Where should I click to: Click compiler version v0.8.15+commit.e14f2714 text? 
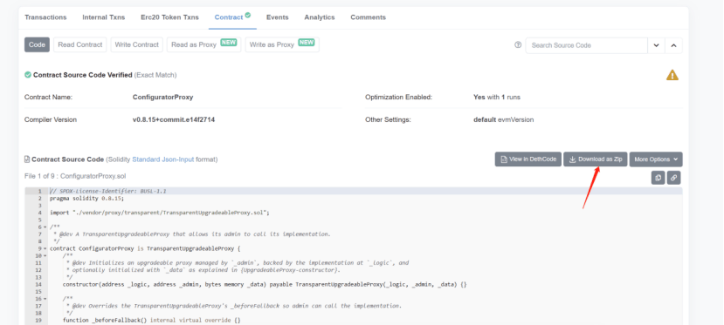click(x=174, y=119)
